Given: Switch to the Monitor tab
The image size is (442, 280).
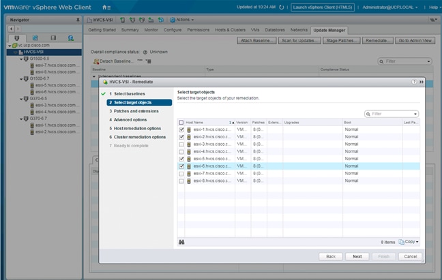Looking at the screenshot, I should [151, 30].
